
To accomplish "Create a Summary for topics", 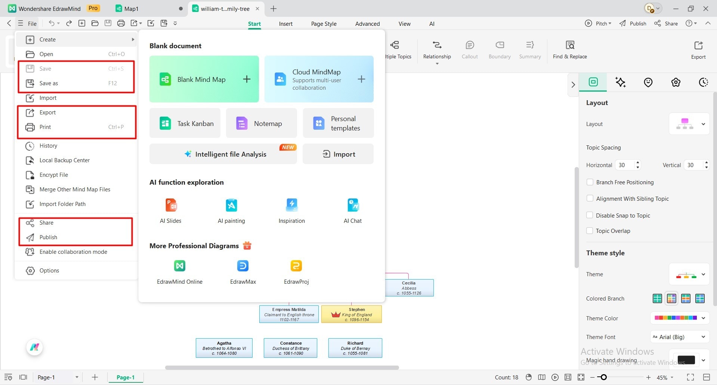I will (529, 50).
